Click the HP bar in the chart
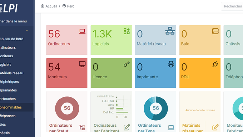 (x=120, y=109)
